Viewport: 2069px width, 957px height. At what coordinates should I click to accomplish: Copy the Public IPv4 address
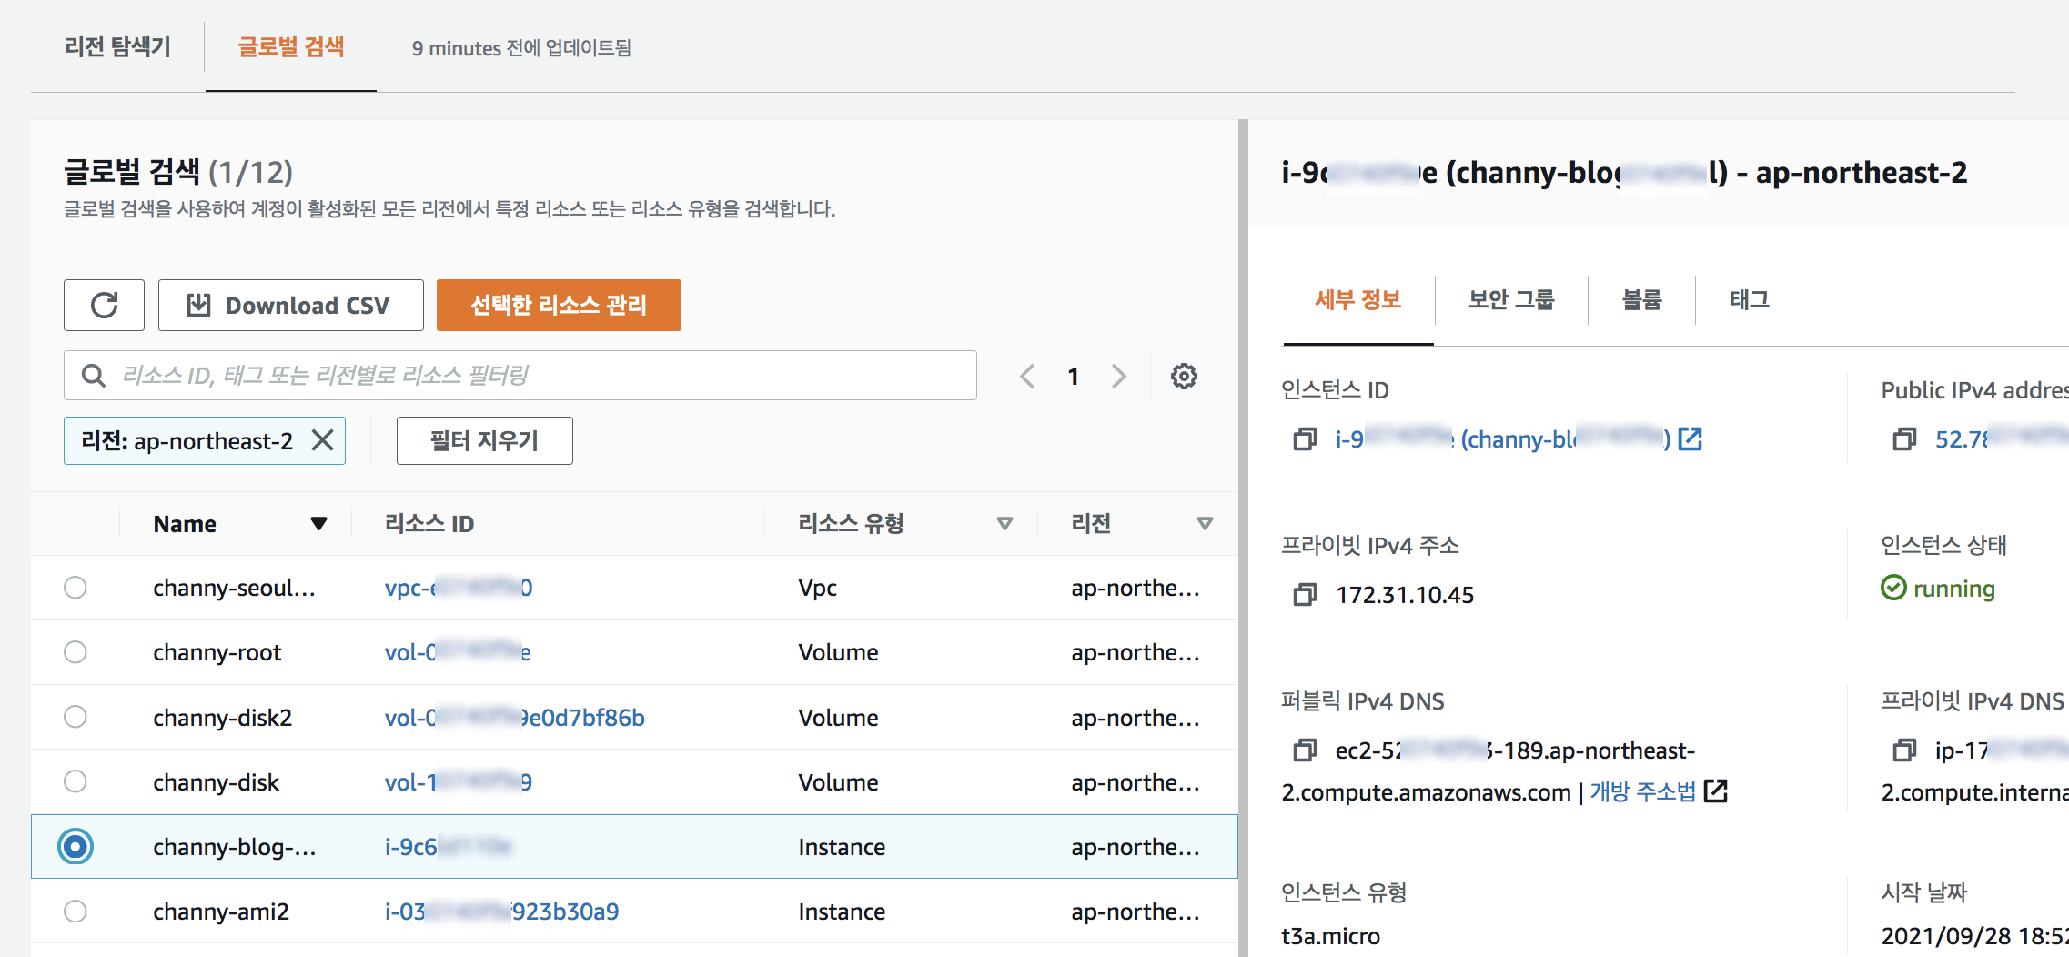(1904, 439)
